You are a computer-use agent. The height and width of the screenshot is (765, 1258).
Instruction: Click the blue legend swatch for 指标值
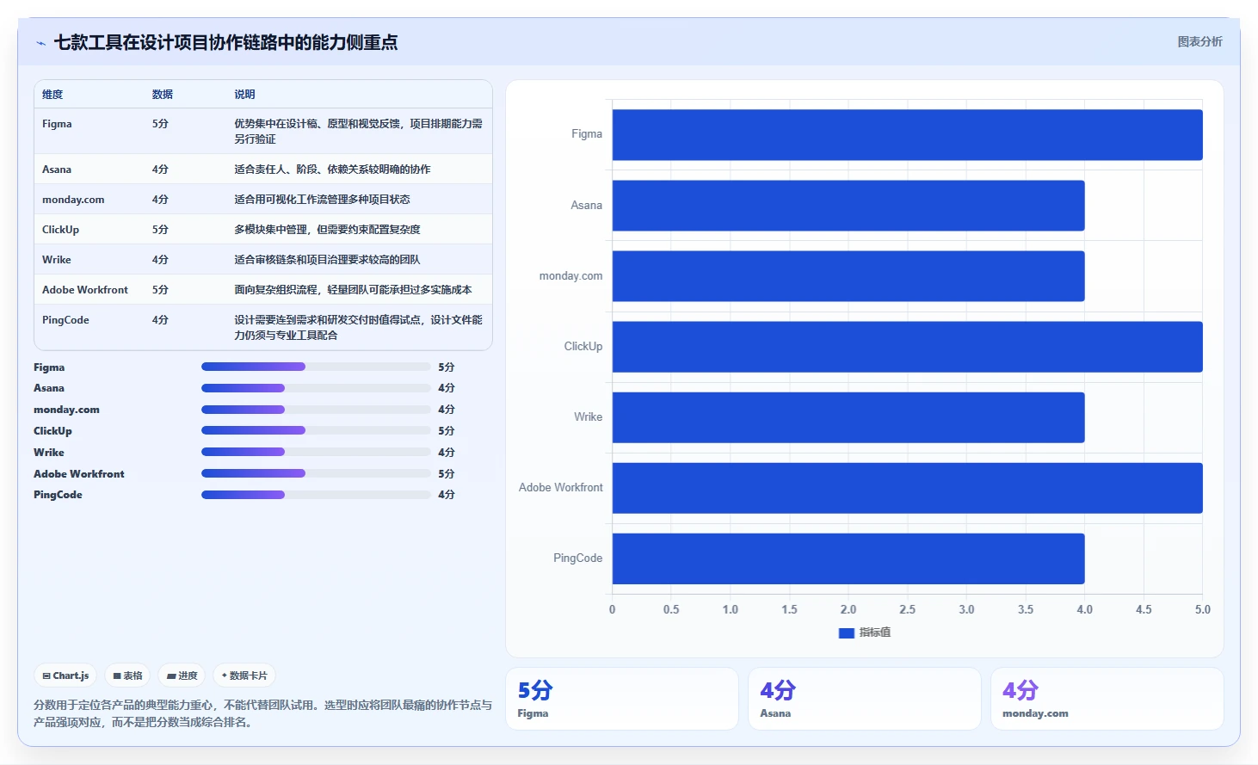[846, 632]
